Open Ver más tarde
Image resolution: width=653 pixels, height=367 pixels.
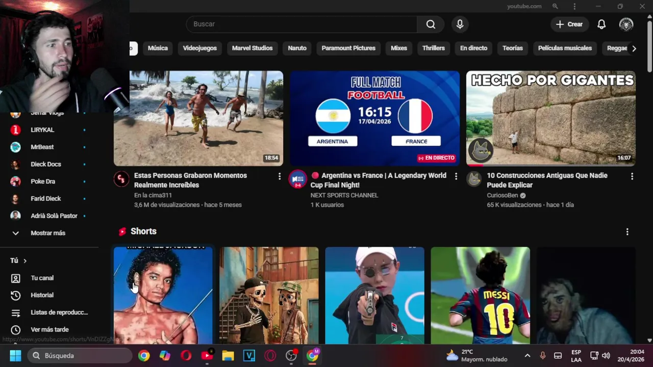(x=49, y=329)
